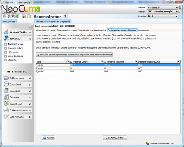This screenshot has height=147, width=184.
Task: Expand the Comptabilité sidebar section
Action: [x=18, y=91]
